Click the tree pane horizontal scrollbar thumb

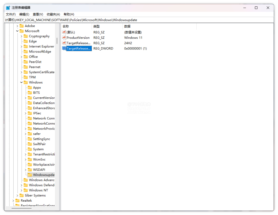[22, 208]
